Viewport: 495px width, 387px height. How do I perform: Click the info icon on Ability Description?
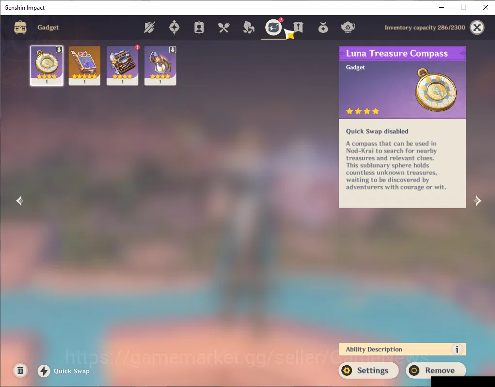[457, 349]
